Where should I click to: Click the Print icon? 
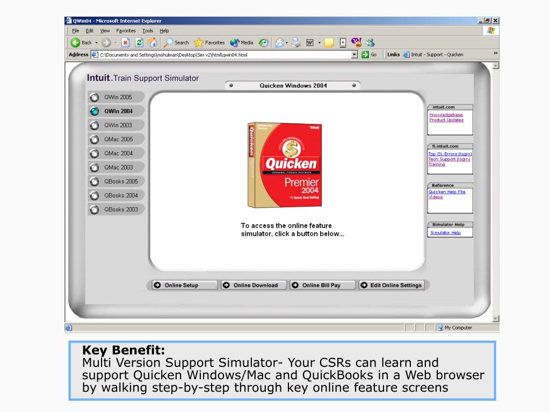296,43
